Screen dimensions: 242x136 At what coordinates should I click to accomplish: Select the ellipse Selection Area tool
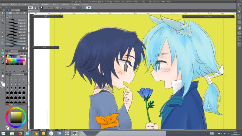(2, 26)
